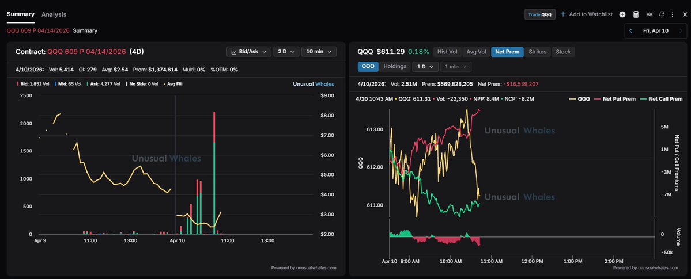Select the Strikes tab
The width and height of the screenshot is (691, 279).
click(538, 52)
